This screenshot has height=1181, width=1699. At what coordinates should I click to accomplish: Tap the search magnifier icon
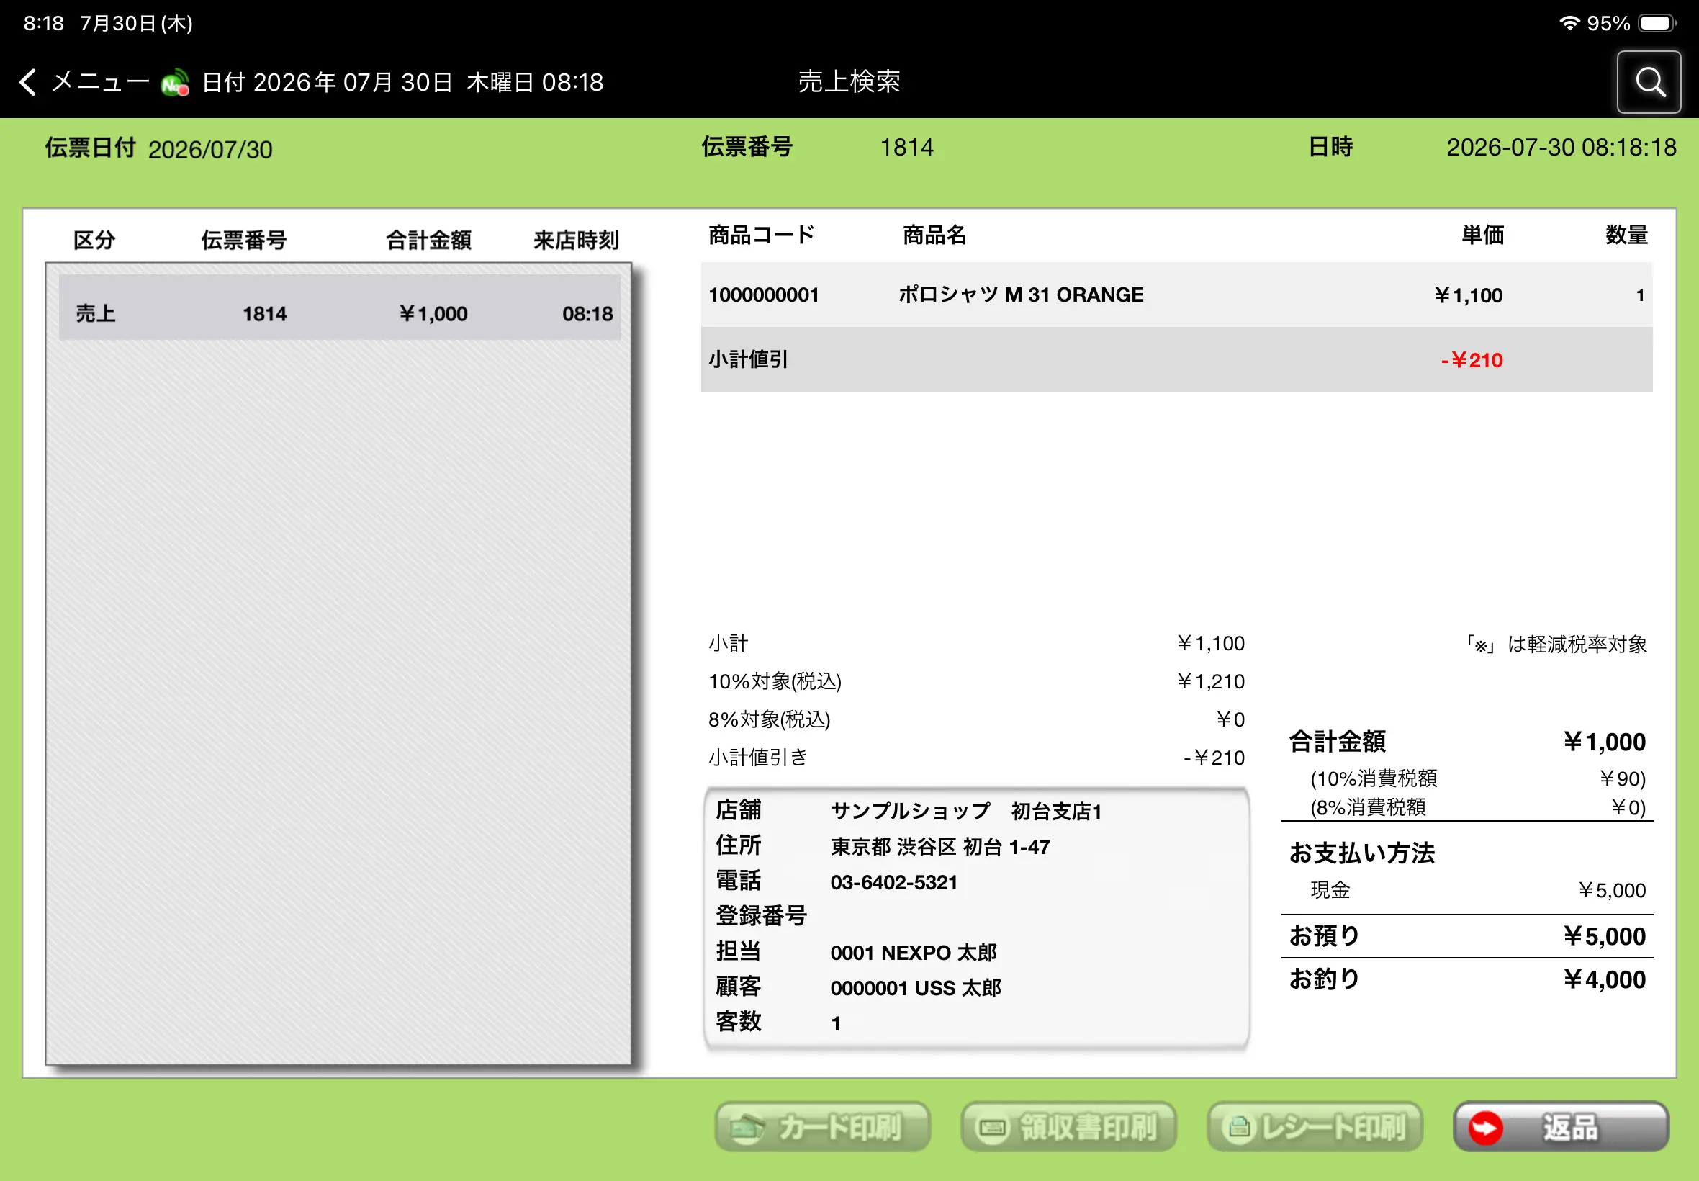tap(1649, 82)
